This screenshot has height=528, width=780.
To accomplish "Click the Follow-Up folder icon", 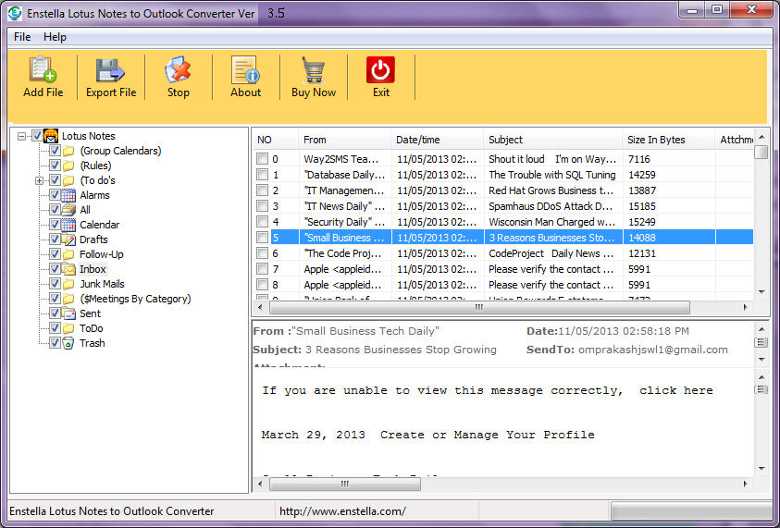I will 68,254.
